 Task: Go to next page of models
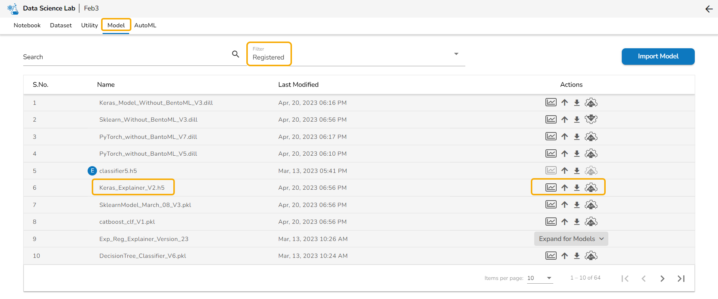[662, 278]
